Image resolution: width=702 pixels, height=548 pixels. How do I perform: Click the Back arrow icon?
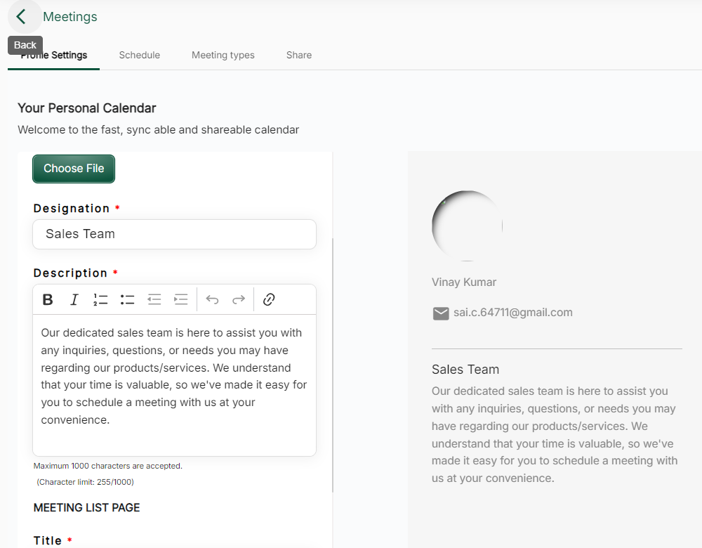22,17
